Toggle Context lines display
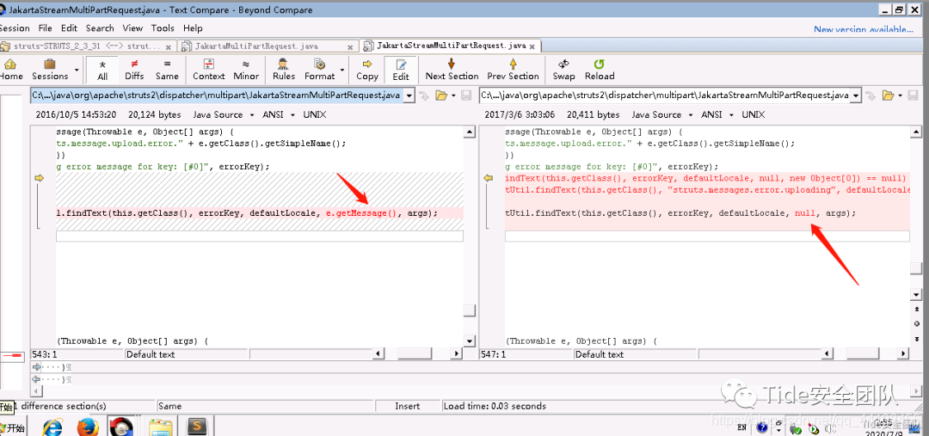This screenshot has height=436, width=929. (208, 70)
